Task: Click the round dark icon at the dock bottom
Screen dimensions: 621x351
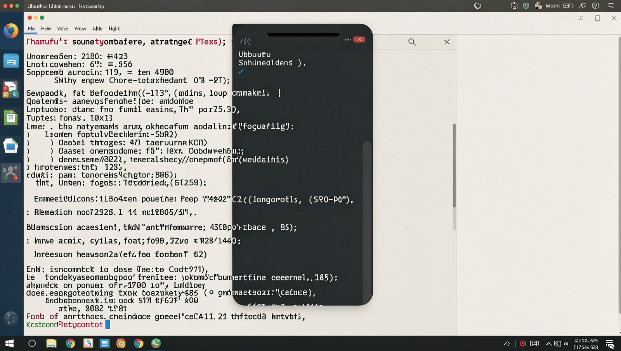Action: 11,318
